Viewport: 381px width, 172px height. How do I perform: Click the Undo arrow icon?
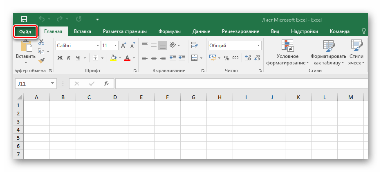42,19
